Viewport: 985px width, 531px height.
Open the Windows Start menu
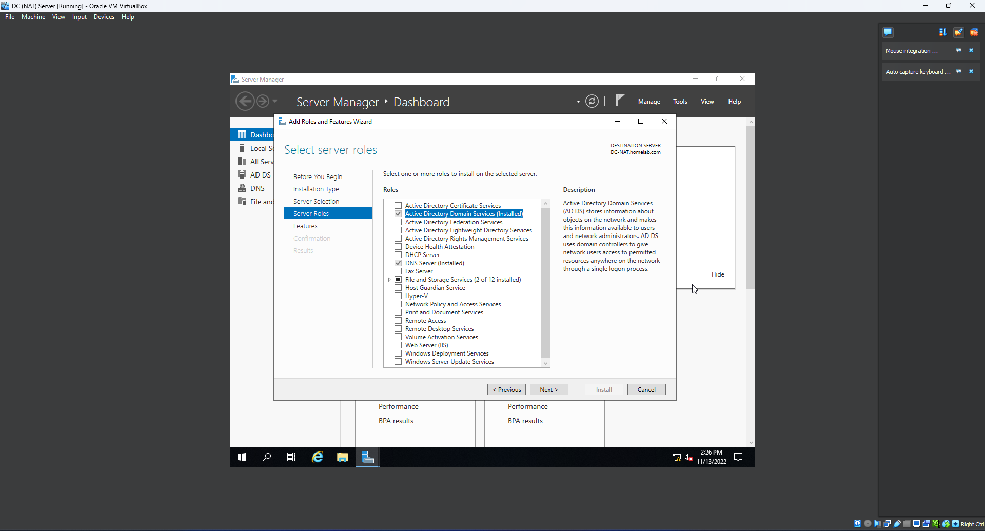click(242, 457)
